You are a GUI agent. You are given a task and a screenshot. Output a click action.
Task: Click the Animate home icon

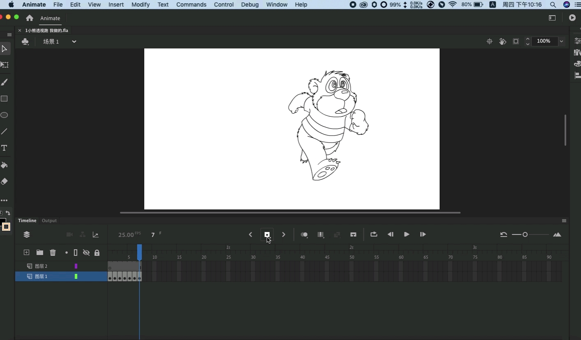[30, 18]
